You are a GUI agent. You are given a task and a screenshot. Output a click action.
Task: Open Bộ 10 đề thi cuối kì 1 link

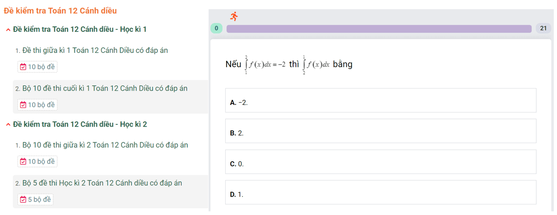(105, 88)
